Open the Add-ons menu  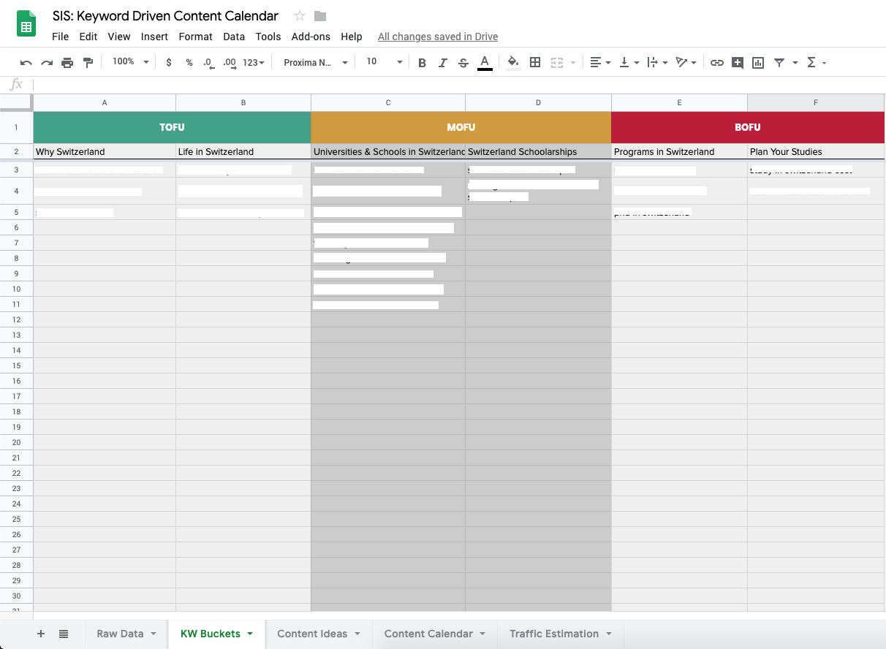point(311,37)
